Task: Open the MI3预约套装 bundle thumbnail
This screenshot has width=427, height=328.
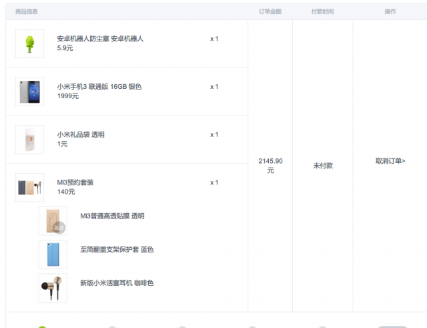Action: point(29,188)
